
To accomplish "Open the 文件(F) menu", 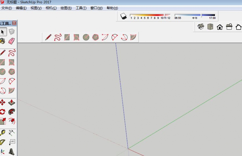I will [x=6, y=8].
